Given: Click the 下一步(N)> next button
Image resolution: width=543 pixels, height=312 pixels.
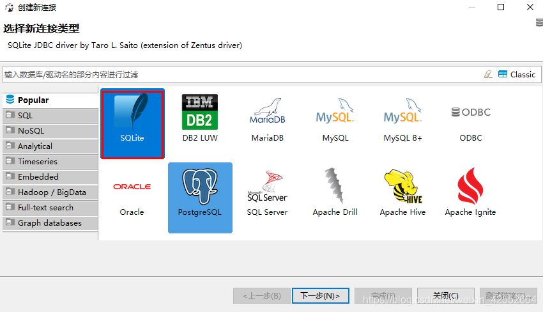Looking at the screenshot, I should (320, 296).
